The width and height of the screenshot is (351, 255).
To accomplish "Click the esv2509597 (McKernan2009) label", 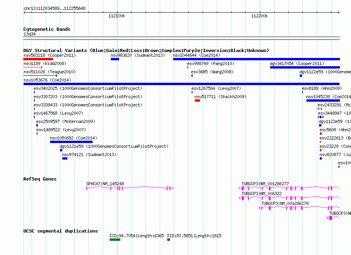I will 65,121.
